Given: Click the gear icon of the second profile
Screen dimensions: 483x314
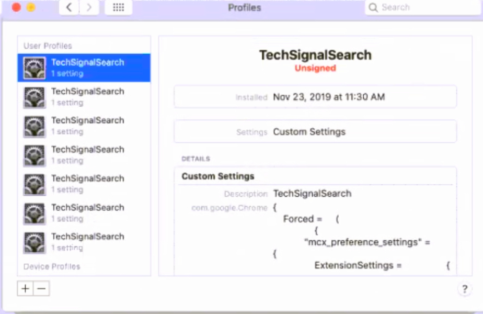Looking at the screenshot, I should coord(34,97).
